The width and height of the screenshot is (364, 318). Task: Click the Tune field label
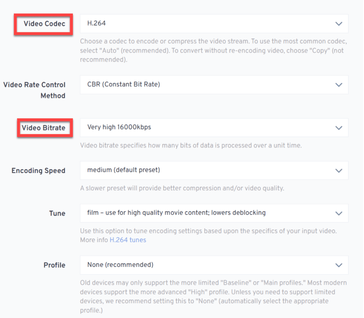point(57,213)
